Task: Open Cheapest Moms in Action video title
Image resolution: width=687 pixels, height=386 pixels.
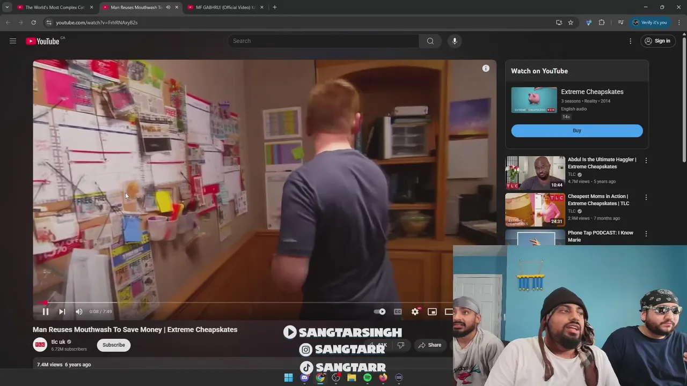Action: coord(598,200)
